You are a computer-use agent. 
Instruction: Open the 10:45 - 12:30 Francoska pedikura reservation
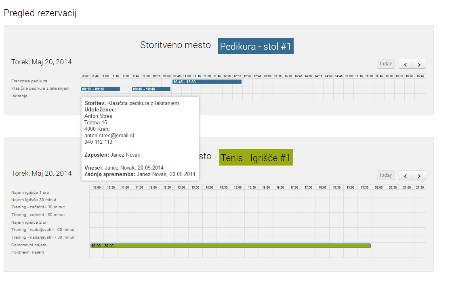[x=207, y=82]
